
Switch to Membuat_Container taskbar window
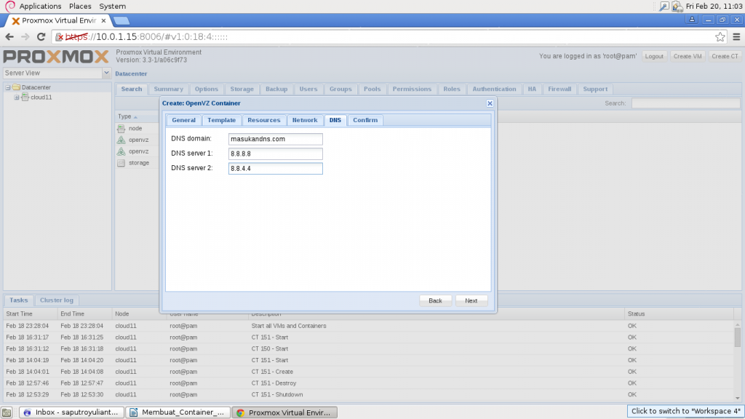click(178, 412)
